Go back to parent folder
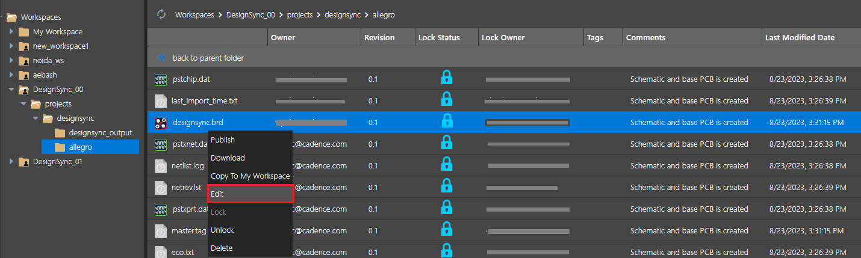 (208, 58)
